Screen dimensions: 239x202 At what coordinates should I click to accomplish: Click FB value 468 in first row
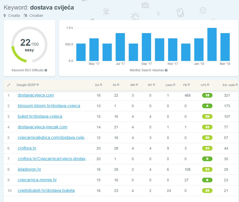(x=187, y=95)
